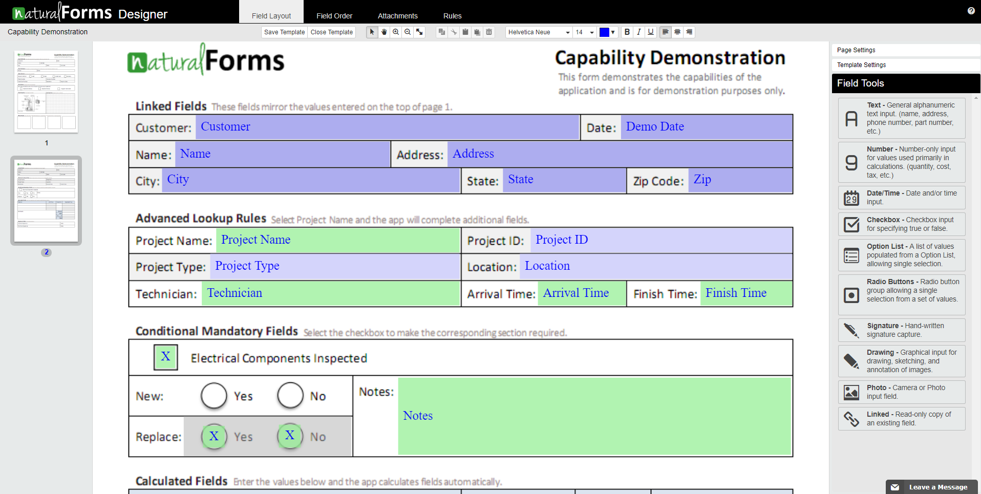This screenshot has width=981, height=494.
Task: Expand Page Settings panel
Action: click(x=905, y=50)
